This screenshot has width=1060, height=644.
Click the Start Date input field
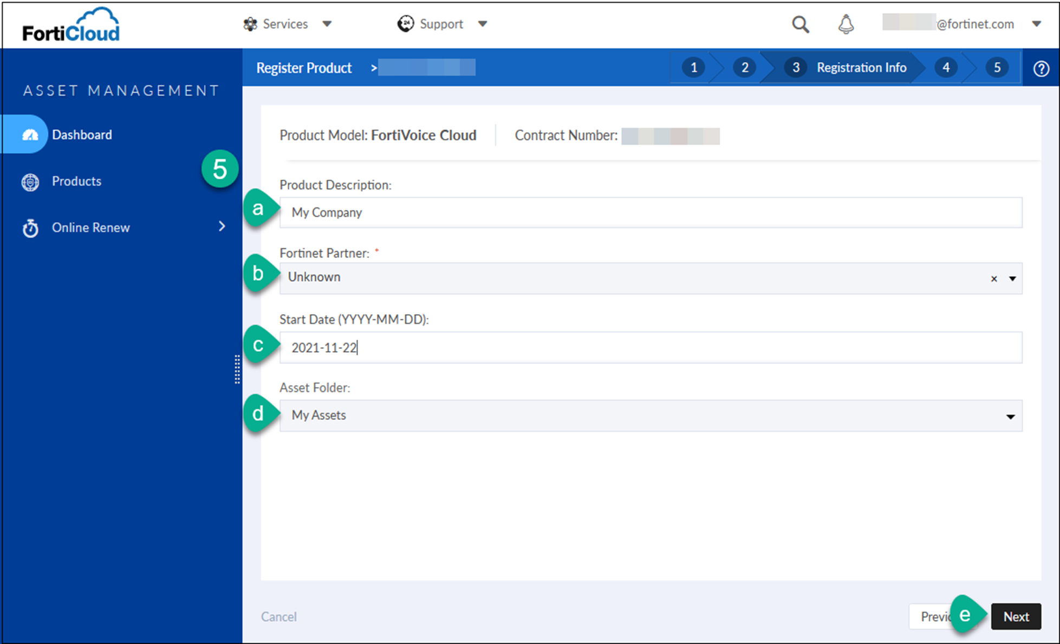[x=542, y=347]
